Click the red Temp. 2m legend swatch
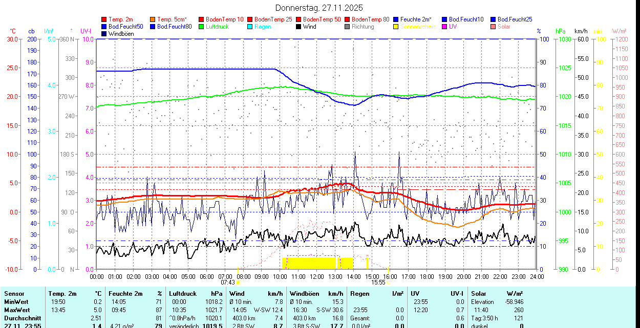 point(104,19)
